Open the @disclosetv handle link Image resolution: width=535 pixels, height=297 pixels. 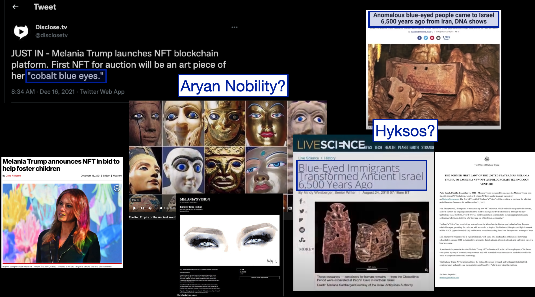point(51,35)
